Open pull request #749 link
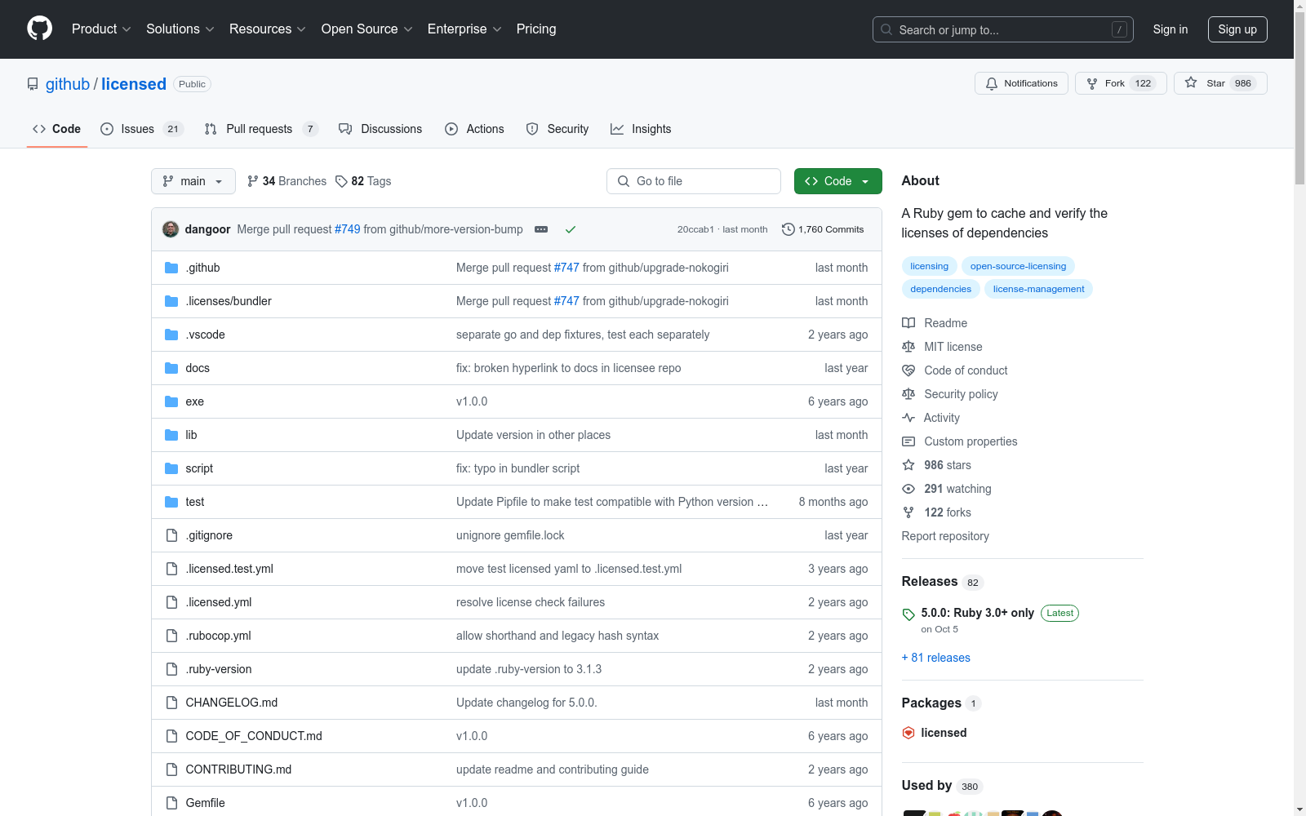Screen dimensions: 1306x816 (347, 229)
